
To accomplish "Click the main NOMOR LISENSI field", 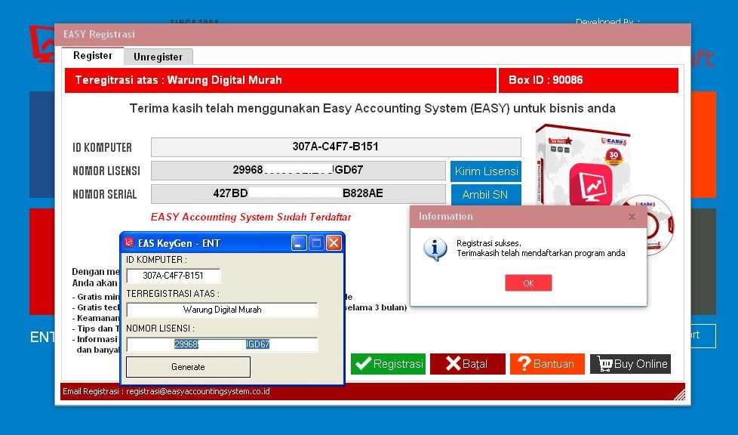I will pos(298,170).
